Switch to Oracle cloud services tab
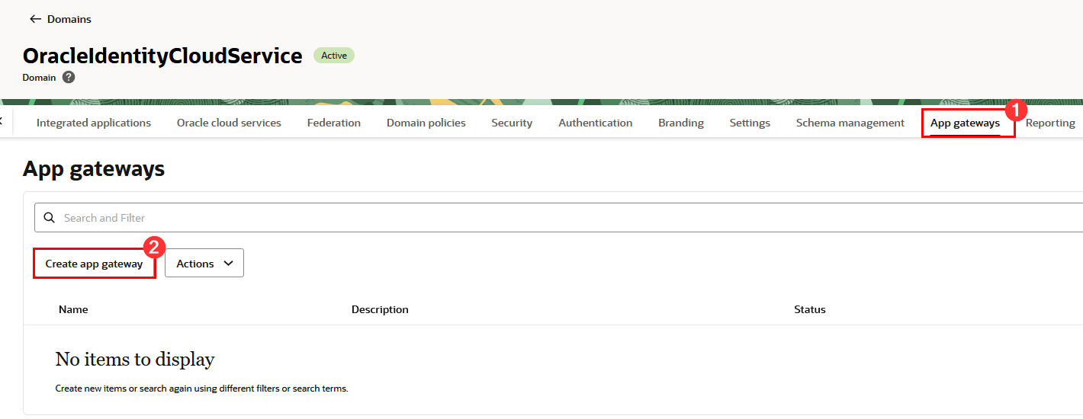Screen dimensions: 1083x419 [229, 123]
